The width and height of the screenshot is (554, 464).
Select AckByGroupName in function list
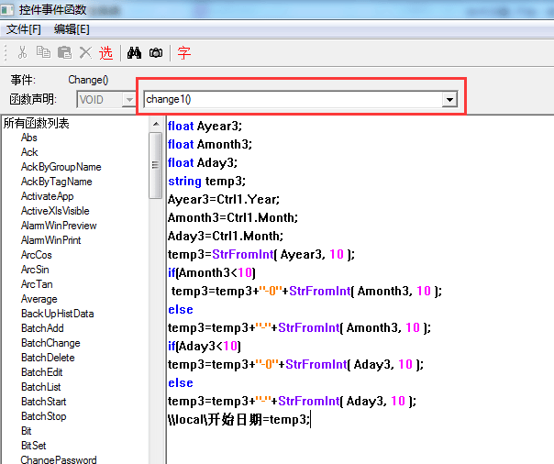(61, 167)
